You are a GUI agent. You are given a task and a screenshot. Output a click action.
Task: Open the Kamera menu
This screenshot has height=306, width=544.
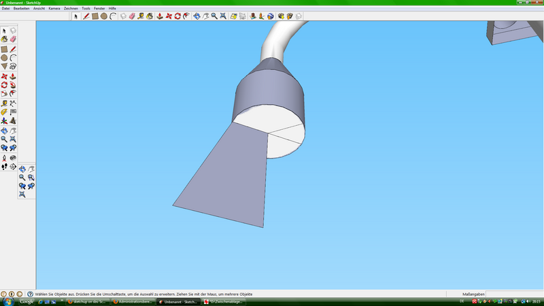click(54, 8)
